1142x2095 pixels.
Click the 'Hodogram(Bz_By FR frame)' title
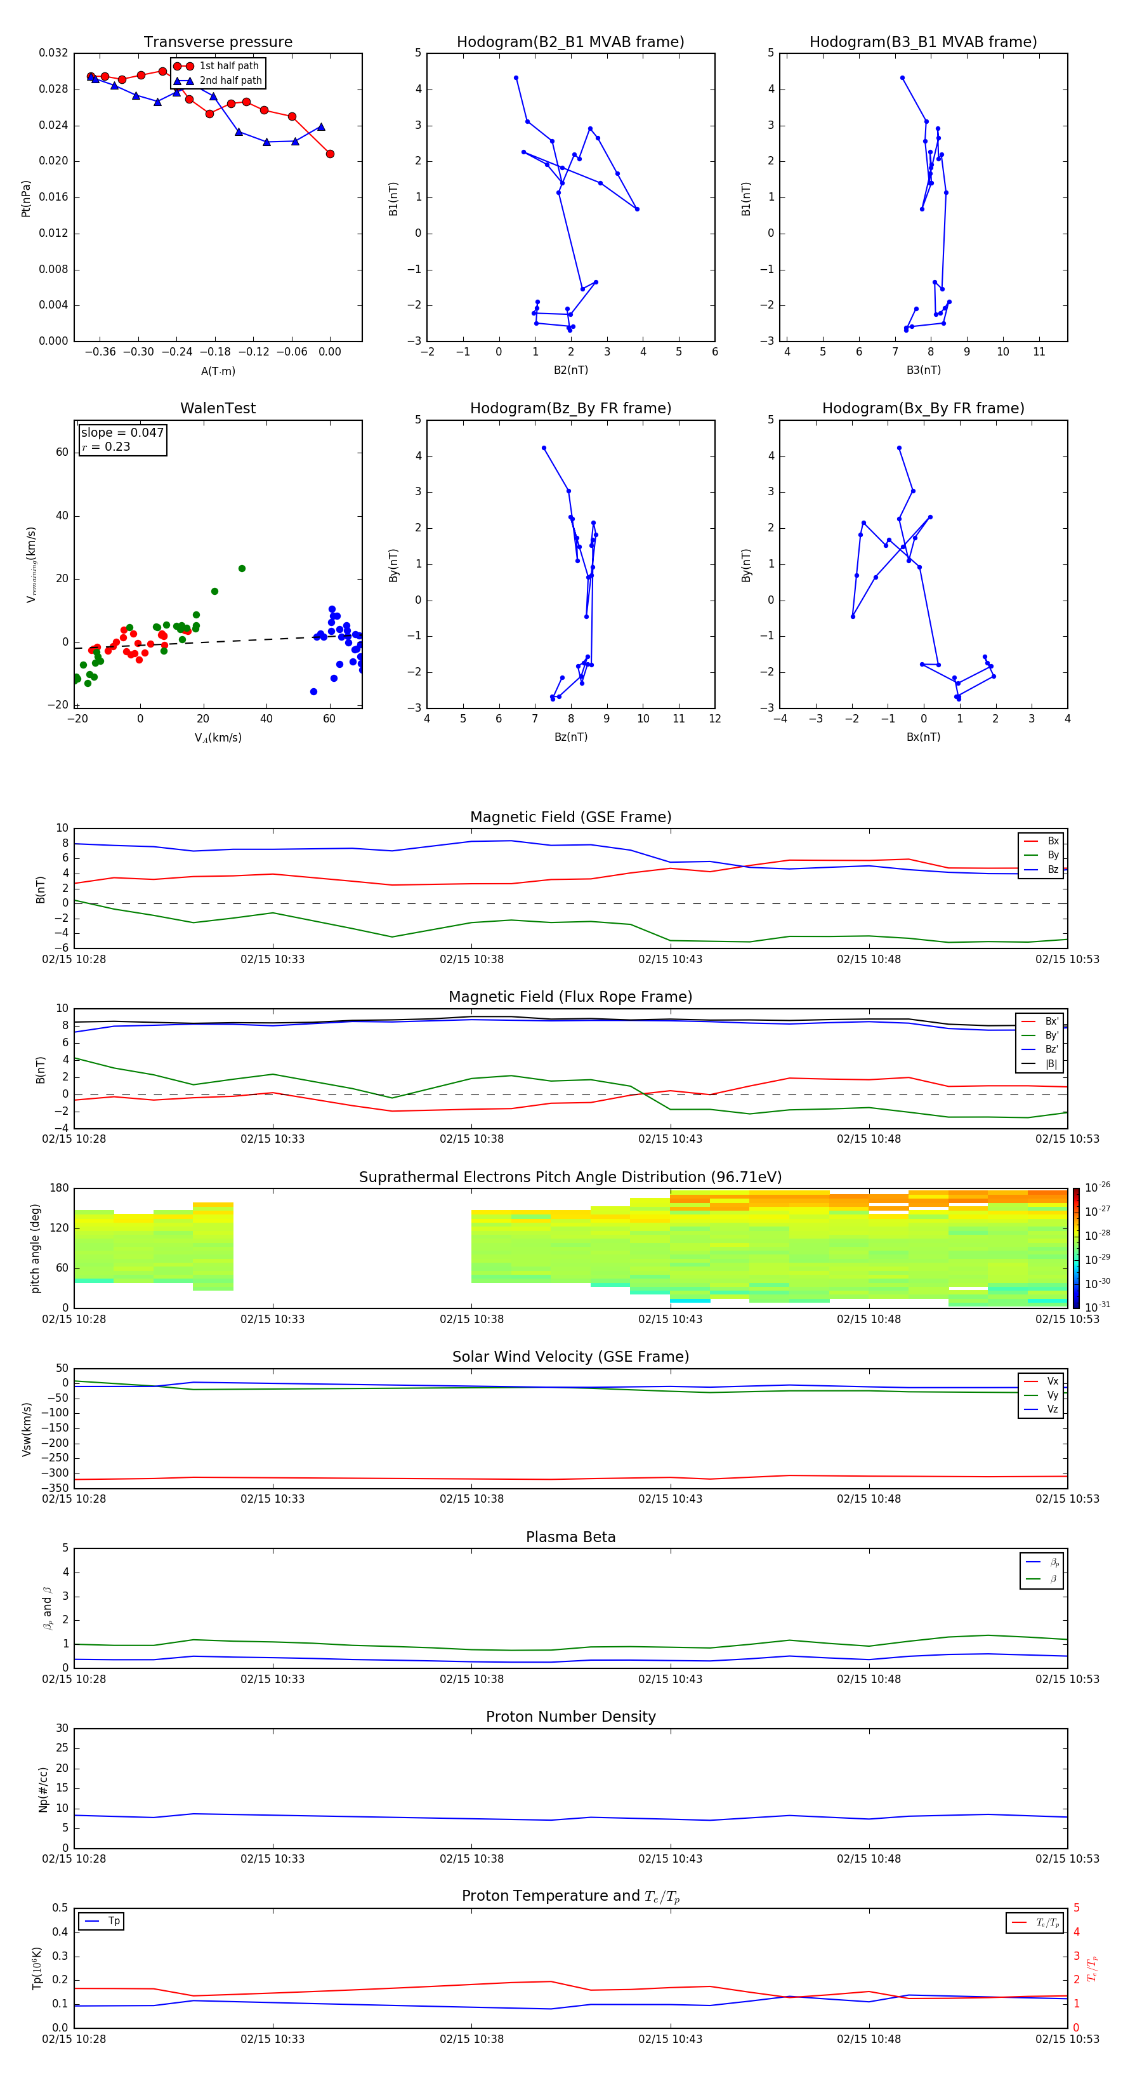[570, 408]
